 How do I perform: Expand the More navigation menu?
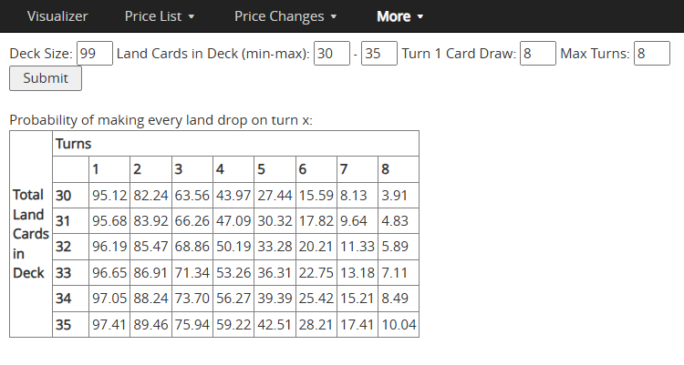tap(399, 16)
